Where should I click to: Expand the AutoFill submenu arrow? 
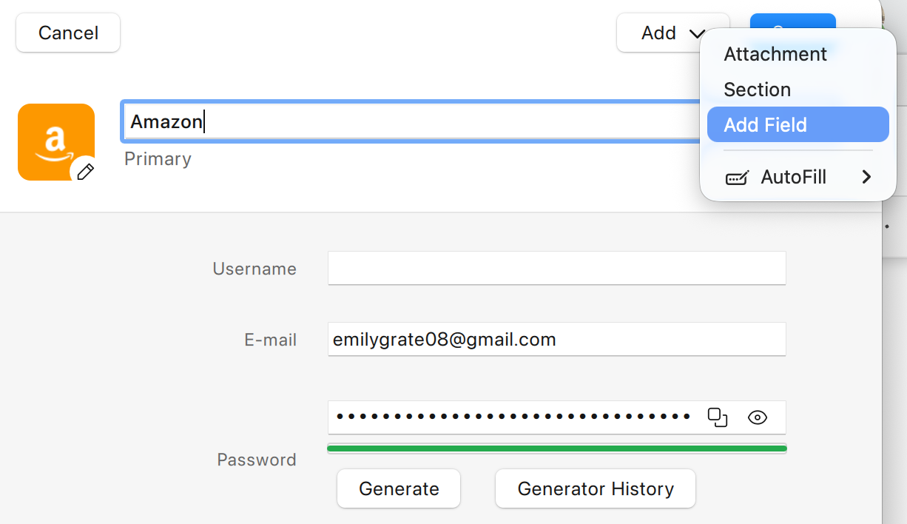click(x=866, y=177)
